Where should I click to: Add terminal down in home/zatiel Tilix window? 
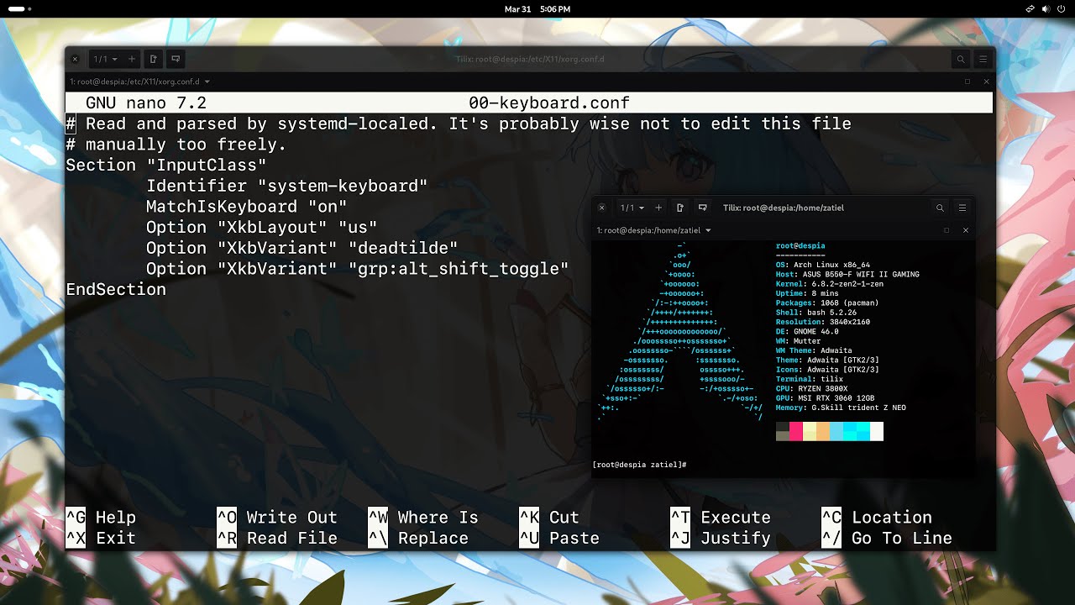click(x=703, y=208)
